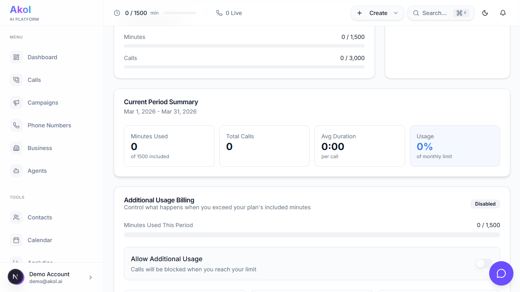Click the Business building icon
The width and height of the screenshot is (520, 292).
(x=16, y=148)
